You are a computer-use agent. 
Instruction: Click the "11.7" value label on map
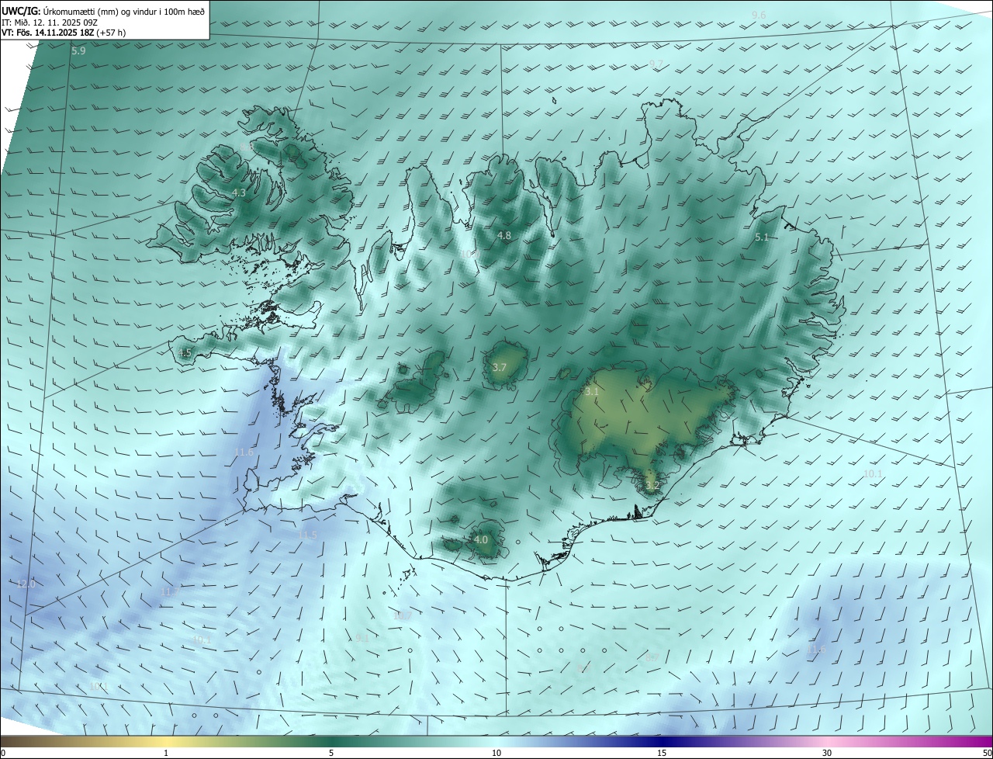(169, 592)
